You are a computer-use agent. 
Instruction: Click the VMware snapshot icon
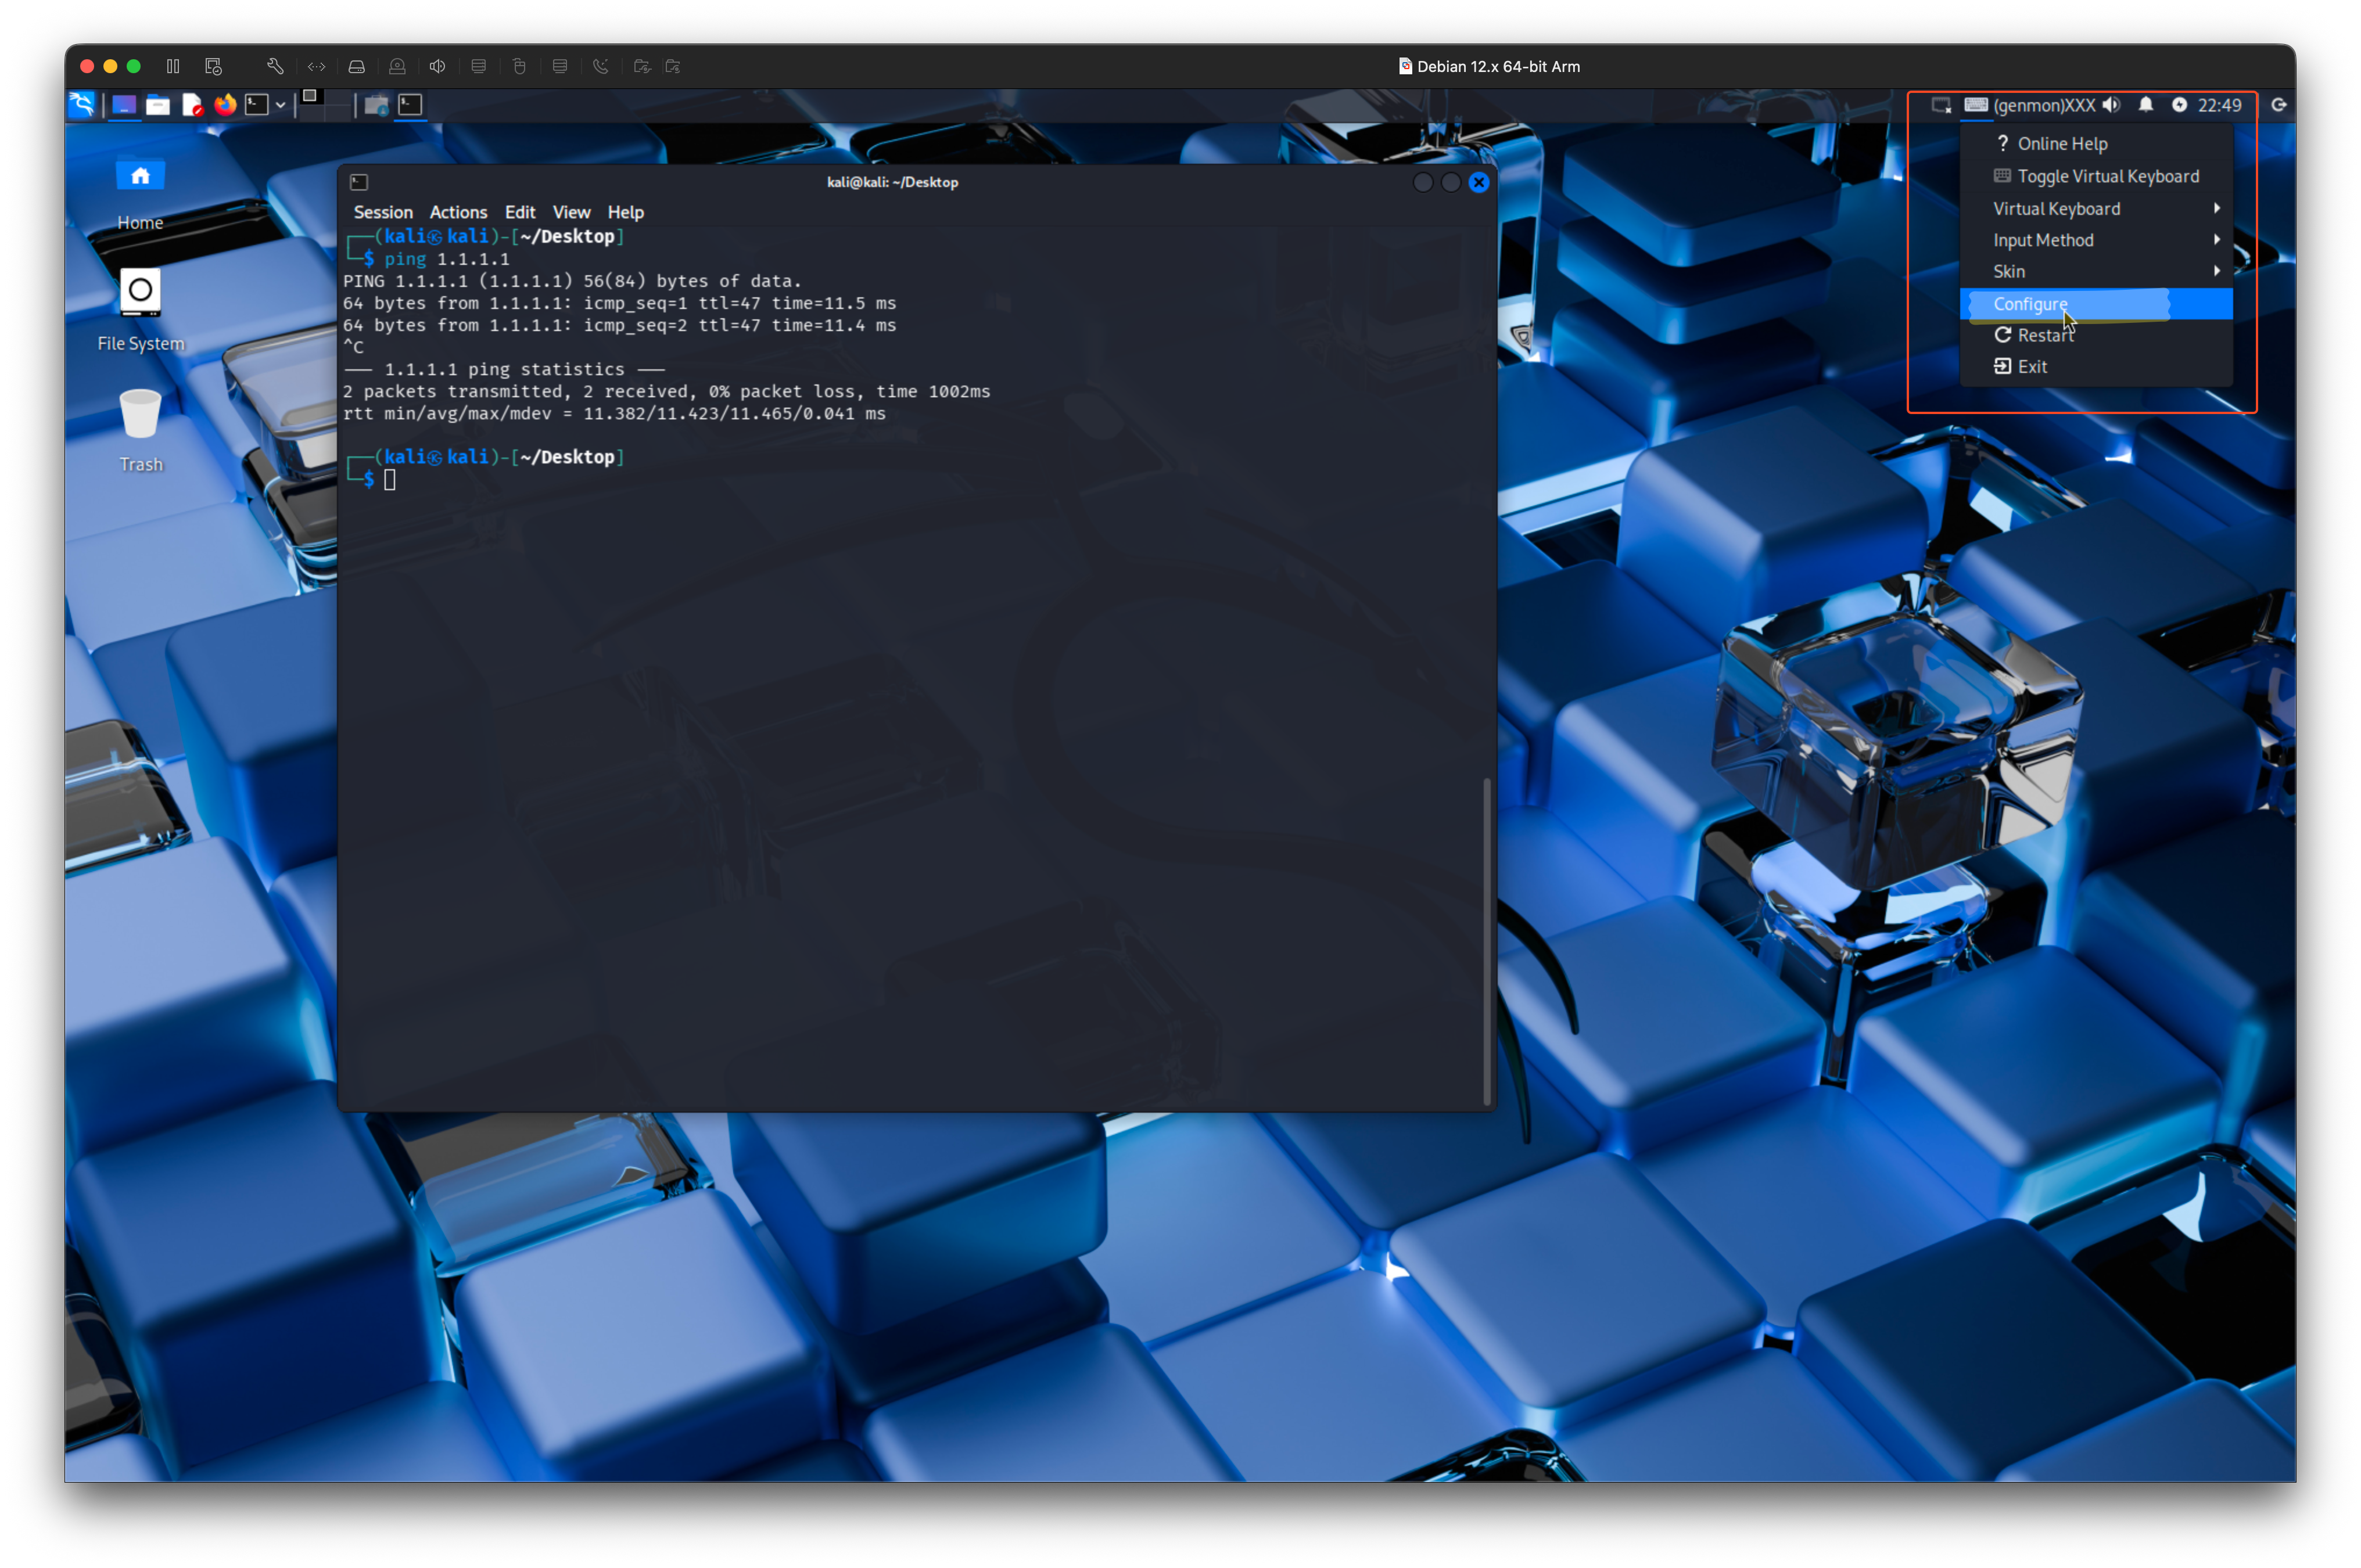[x=213, y=66]
